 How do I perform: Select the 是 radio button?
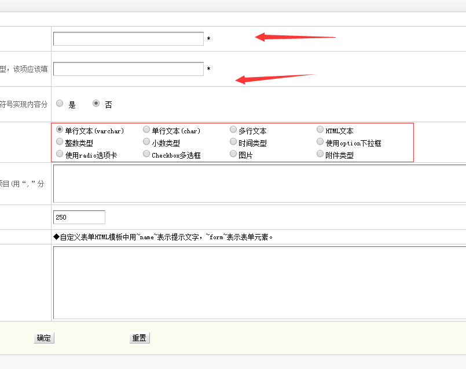[60, 104]
